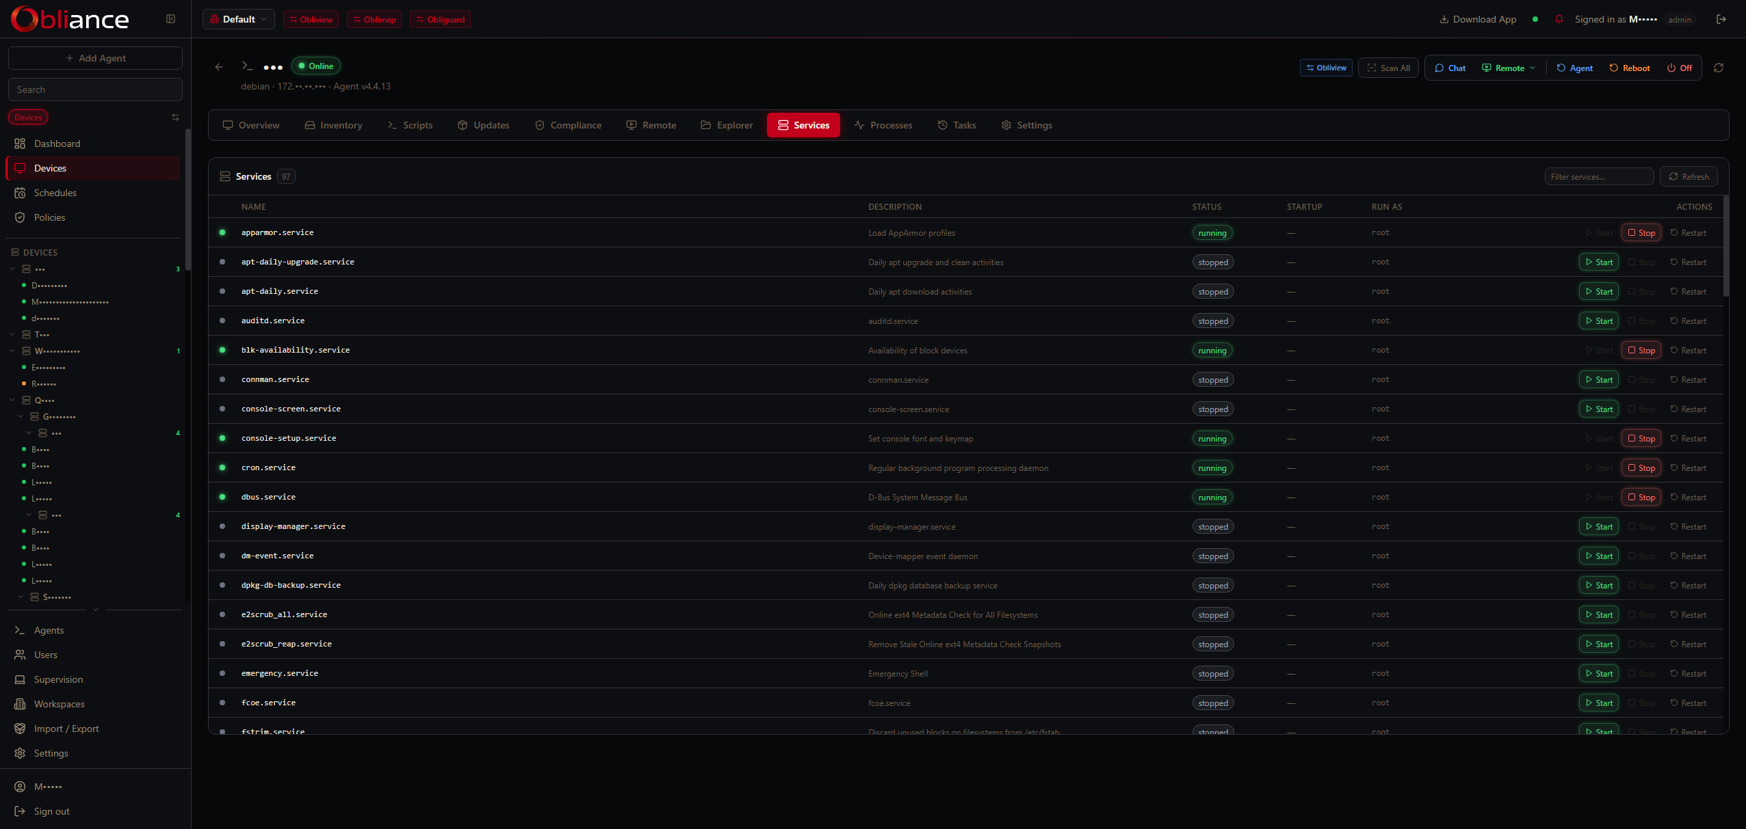This screenshot has width=1746, height=829.
Task: Open Chat with the agent
Action: click(x=1450, y=68)
